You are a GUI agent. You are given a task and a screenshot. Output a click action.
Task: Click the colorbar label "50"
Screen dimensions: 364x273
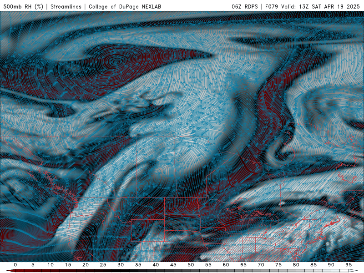pos(191,265)
